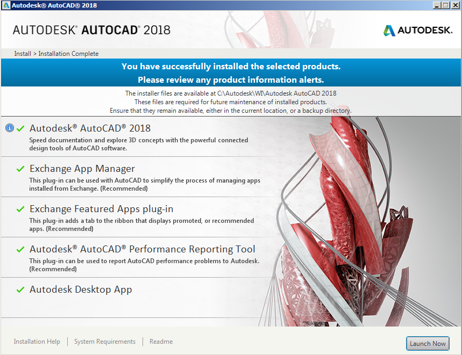Click 'Please review any product information alerts.'
The height and width of the screenshot is (355, 462).
click(x=231, y=80)
